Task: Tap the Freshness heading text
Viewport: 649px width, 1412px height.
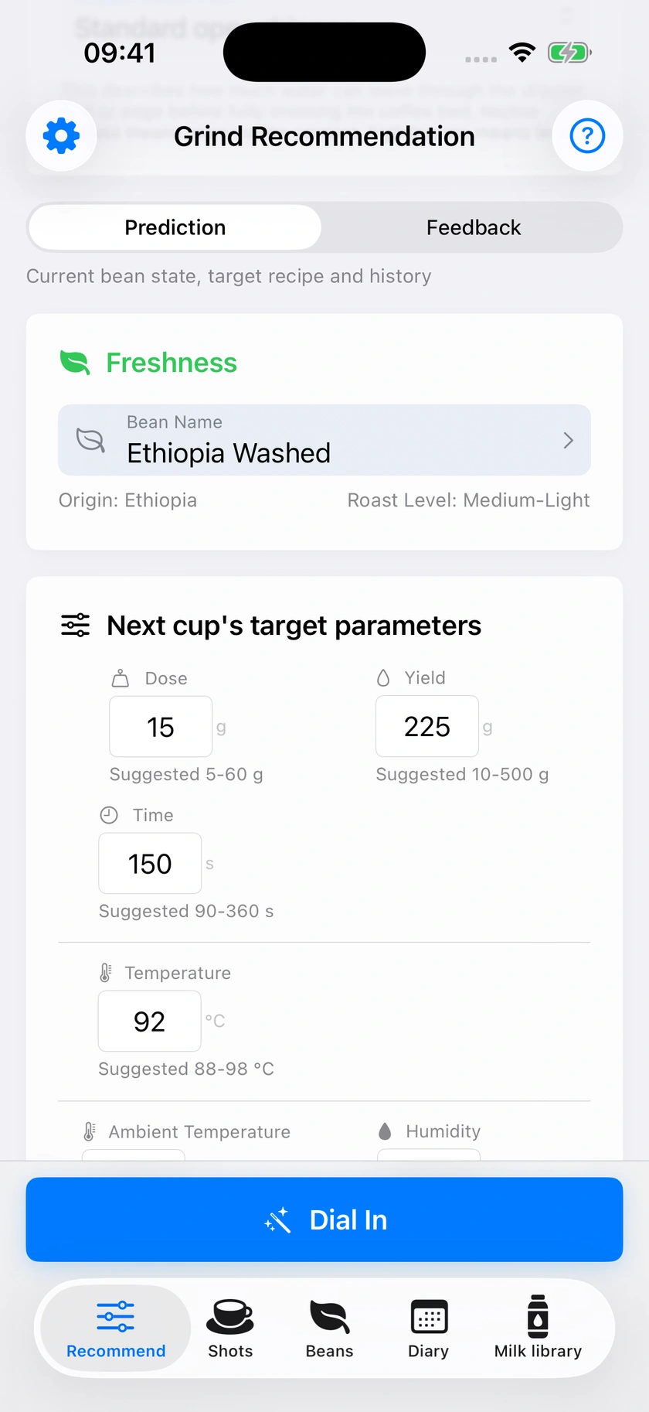Action: pos(172,363)
